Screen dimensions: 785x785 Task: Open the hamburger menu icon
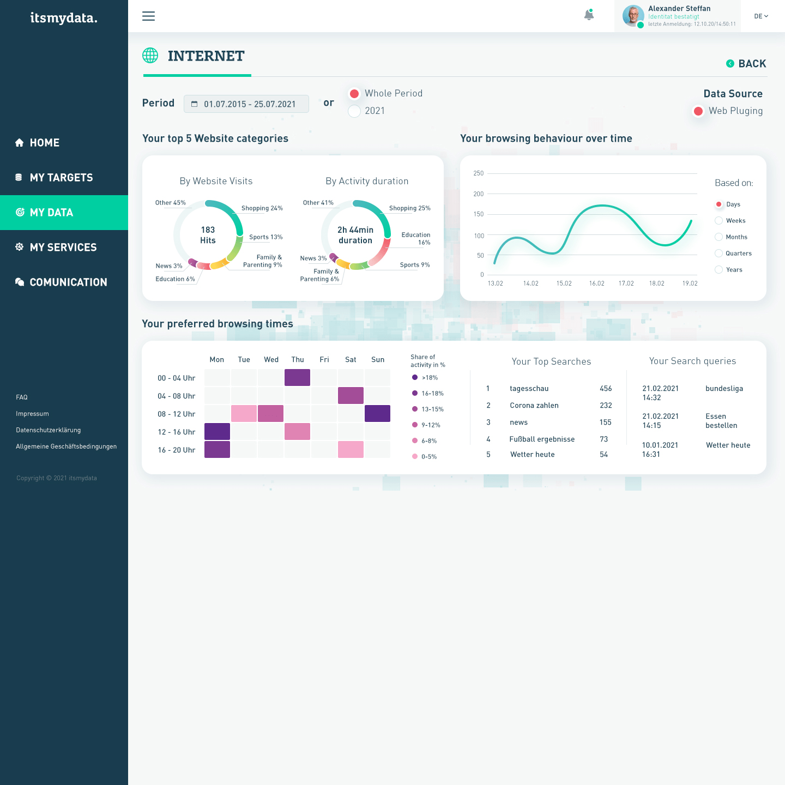[148, 16]
